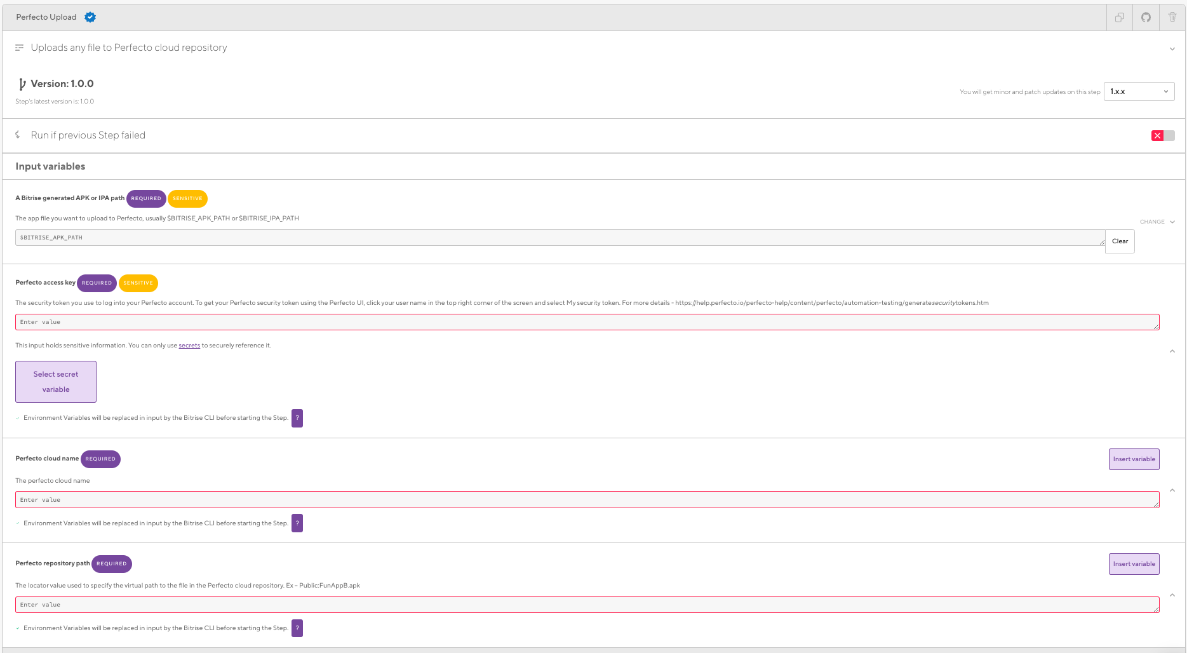Click 'Step's latest version is: 1.0.0' text
This screenshot has width=1187, height=653.
[x=55, y=102]
